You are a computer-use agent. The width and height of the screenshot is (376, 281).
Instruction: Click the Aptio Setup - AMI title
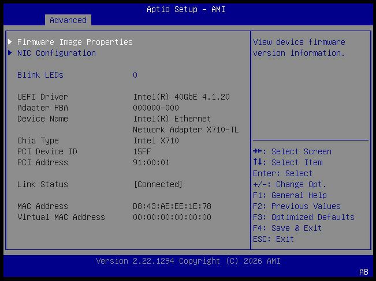pyautogui.click(x=186, y=9)
